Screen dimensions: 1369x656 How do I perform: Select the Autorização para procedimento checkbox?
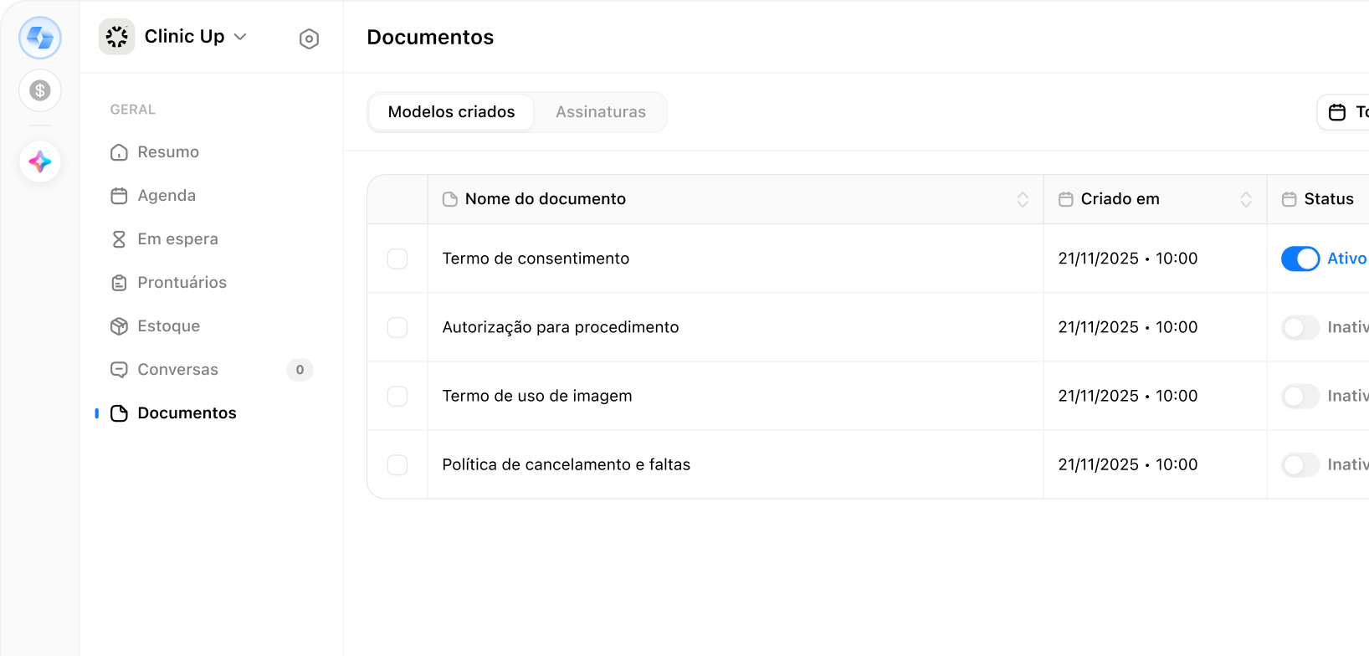pos(397,327)
